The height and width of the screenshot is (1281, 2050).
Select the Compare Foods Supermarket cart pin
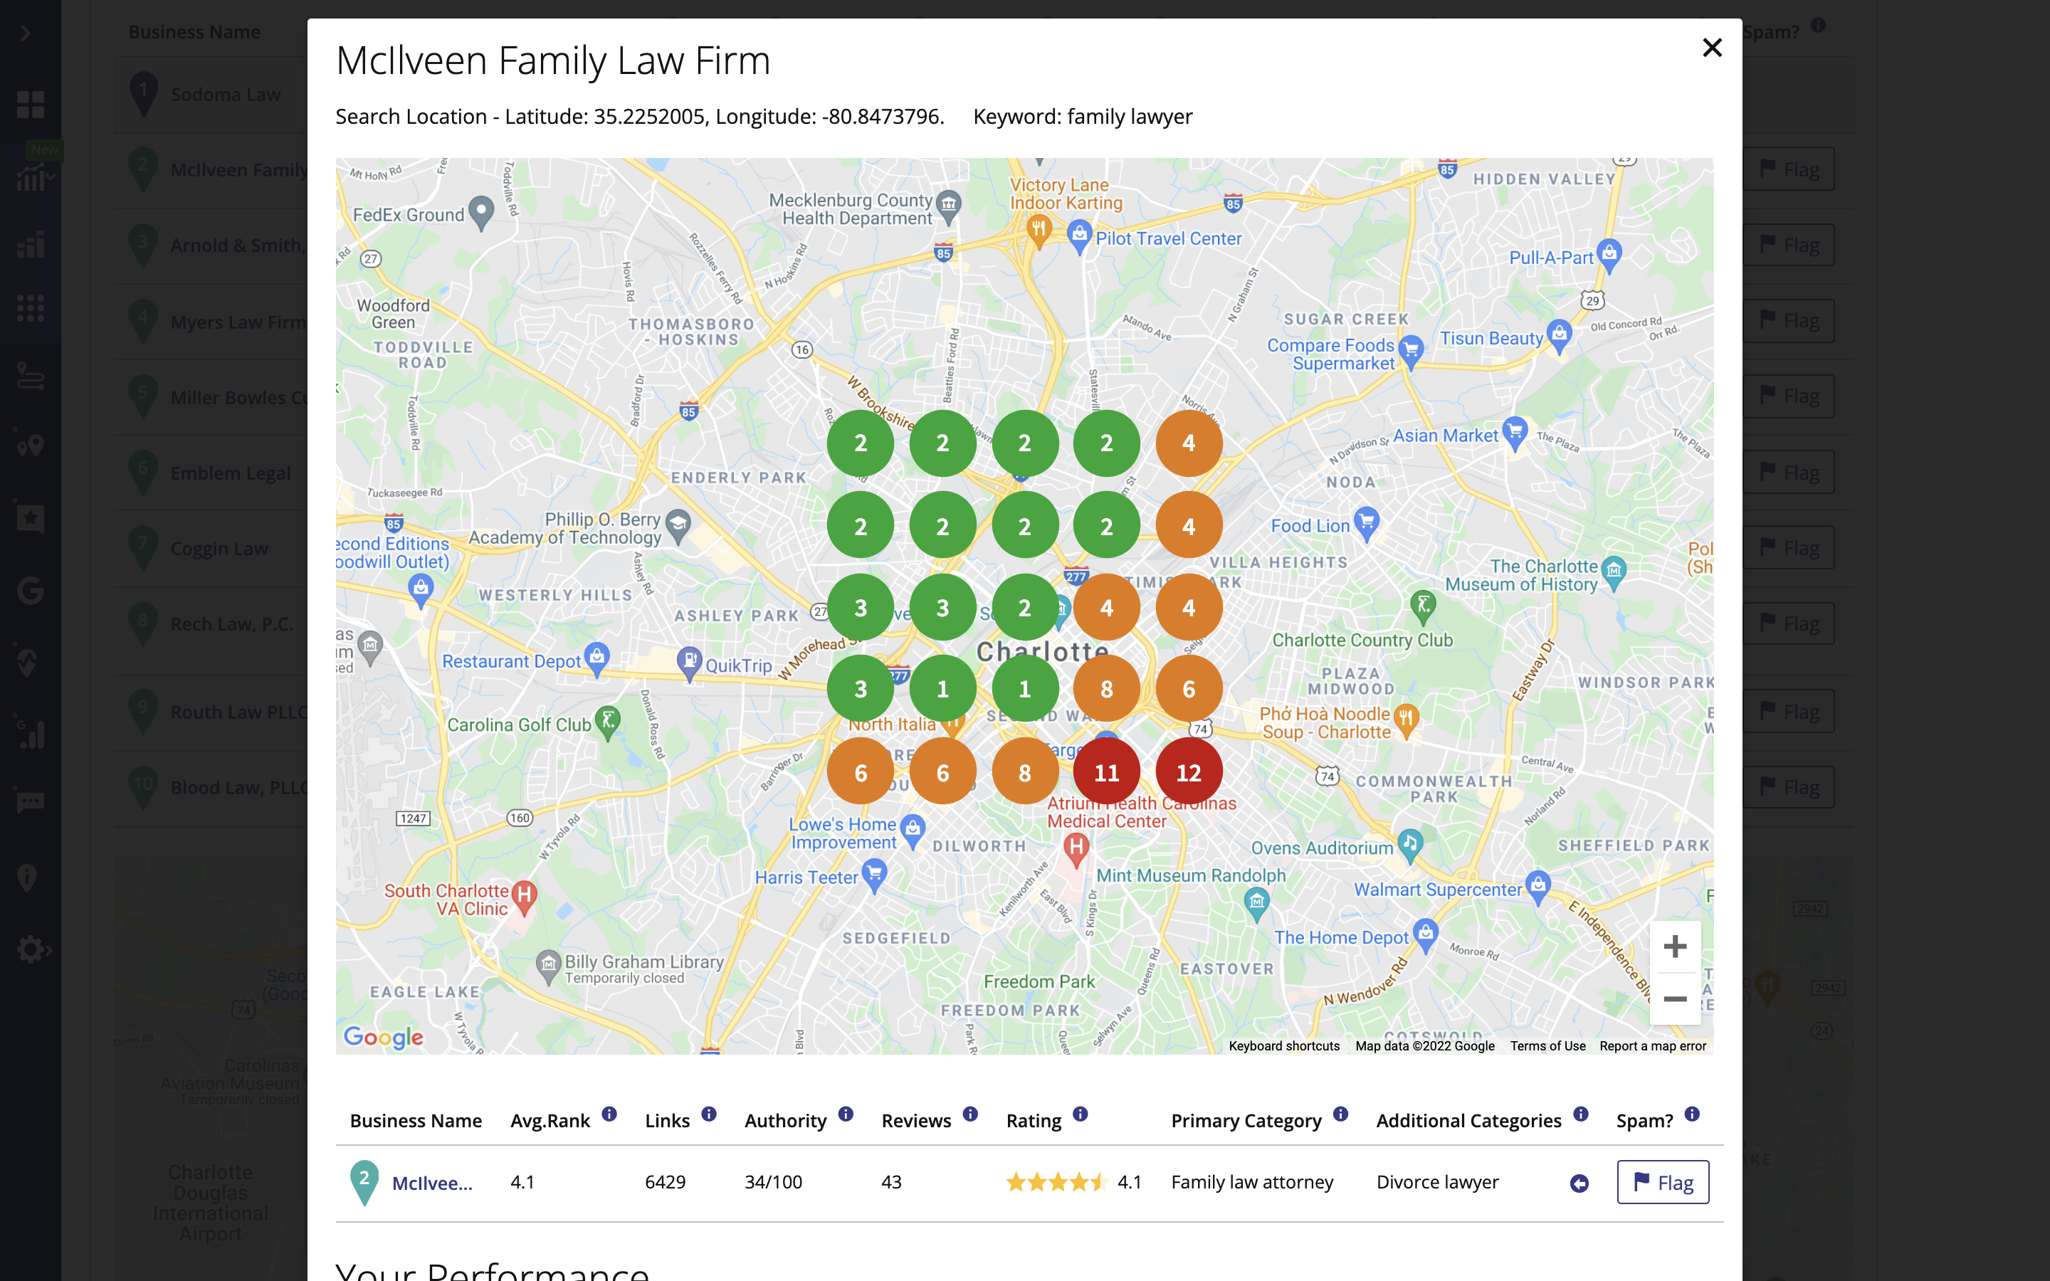(1410, 352)
